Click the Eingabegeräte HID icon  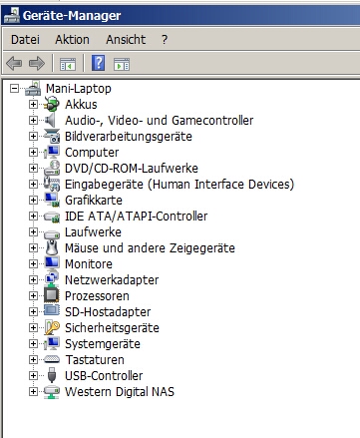[x=52, y=184]
